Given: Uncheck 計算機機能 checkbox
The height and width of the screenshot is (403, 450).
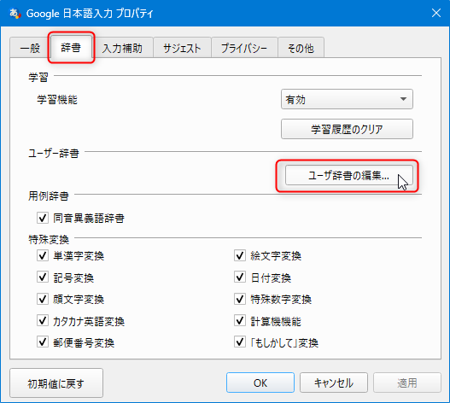Looking at the screenshot, I should (x=240, y=321).
